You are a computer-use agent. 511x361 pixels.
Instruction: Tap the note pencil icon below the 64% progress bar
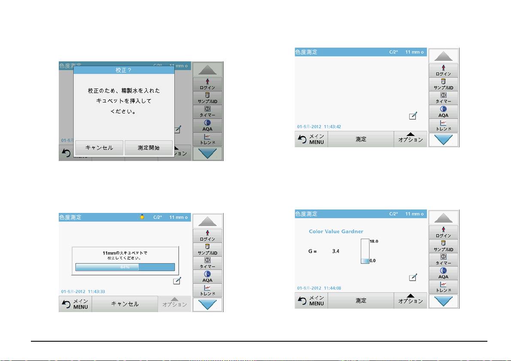pos(177,281)
